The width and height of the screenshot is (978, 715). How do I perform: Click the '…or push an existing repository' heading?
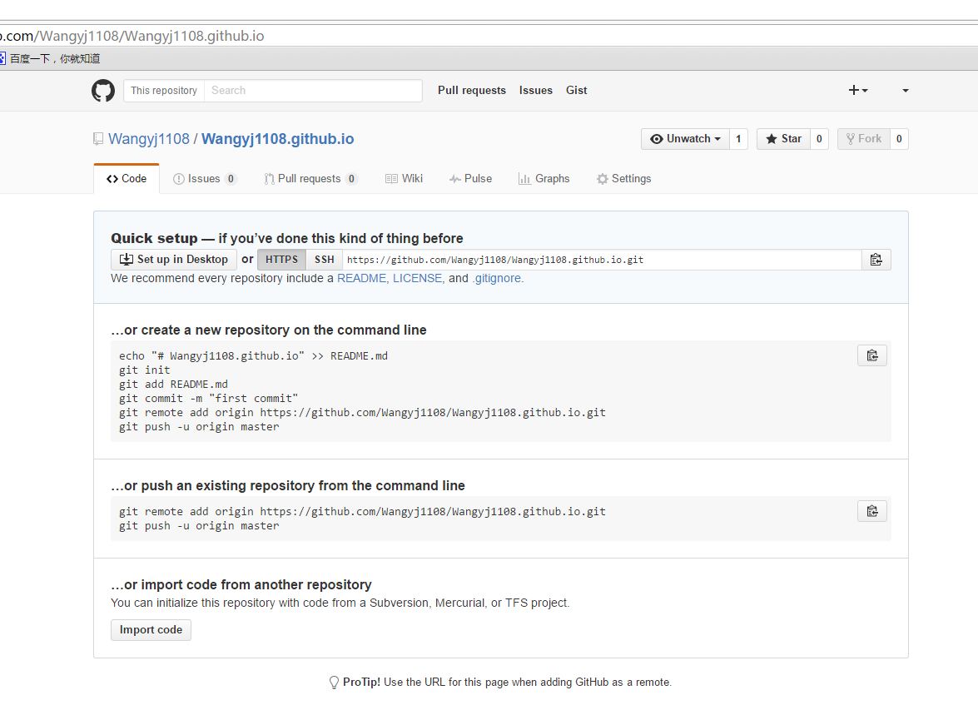(x=288, y=485)
